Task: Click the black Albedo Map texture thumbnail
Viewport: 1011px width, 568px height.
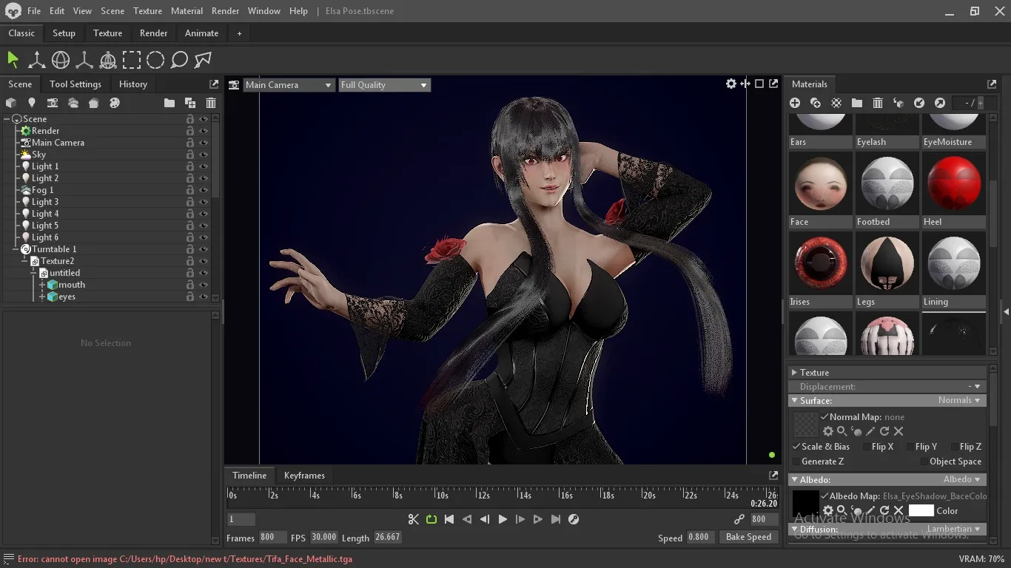Action: coord(805,504)
